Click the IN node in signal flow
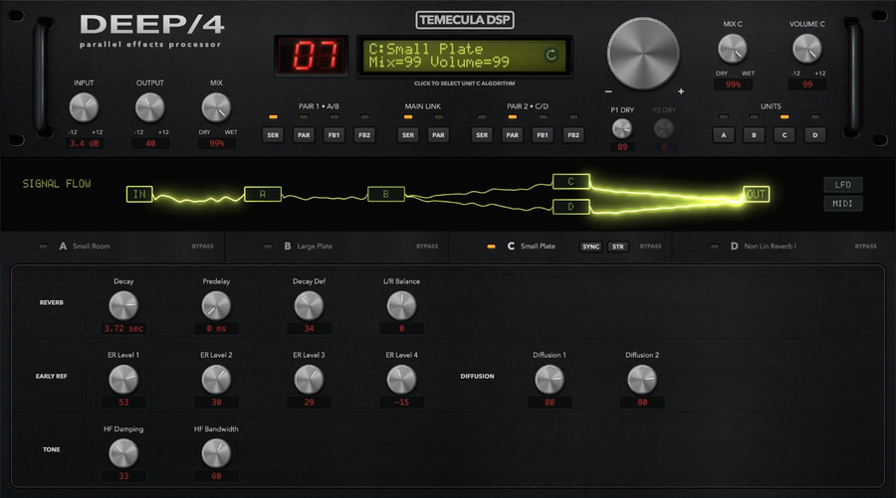 pos(139,194)
